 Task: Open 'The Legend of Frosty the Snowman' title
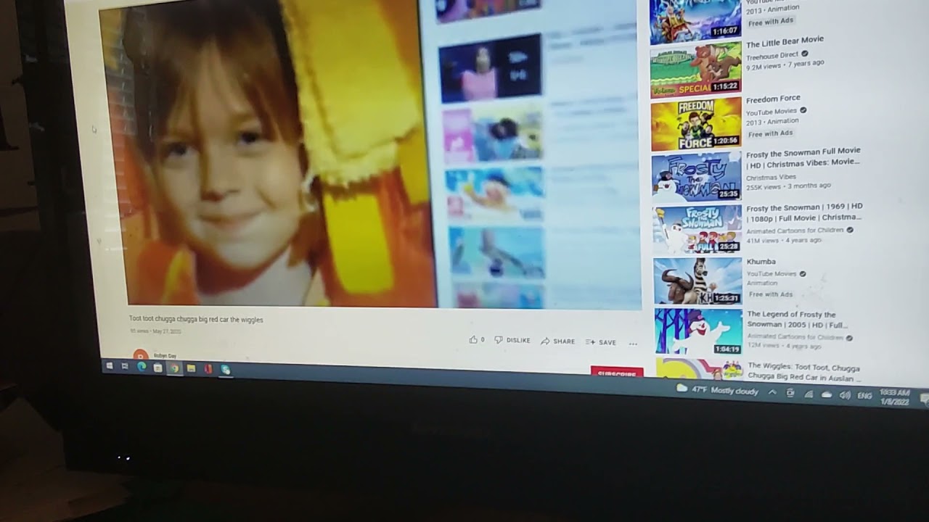point(797,320)
